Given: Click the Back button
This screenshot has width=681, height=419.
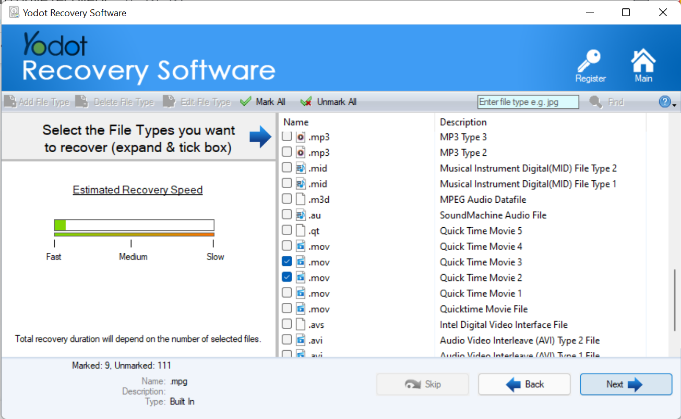Looking at the screenshot, I should pos(524,385).
